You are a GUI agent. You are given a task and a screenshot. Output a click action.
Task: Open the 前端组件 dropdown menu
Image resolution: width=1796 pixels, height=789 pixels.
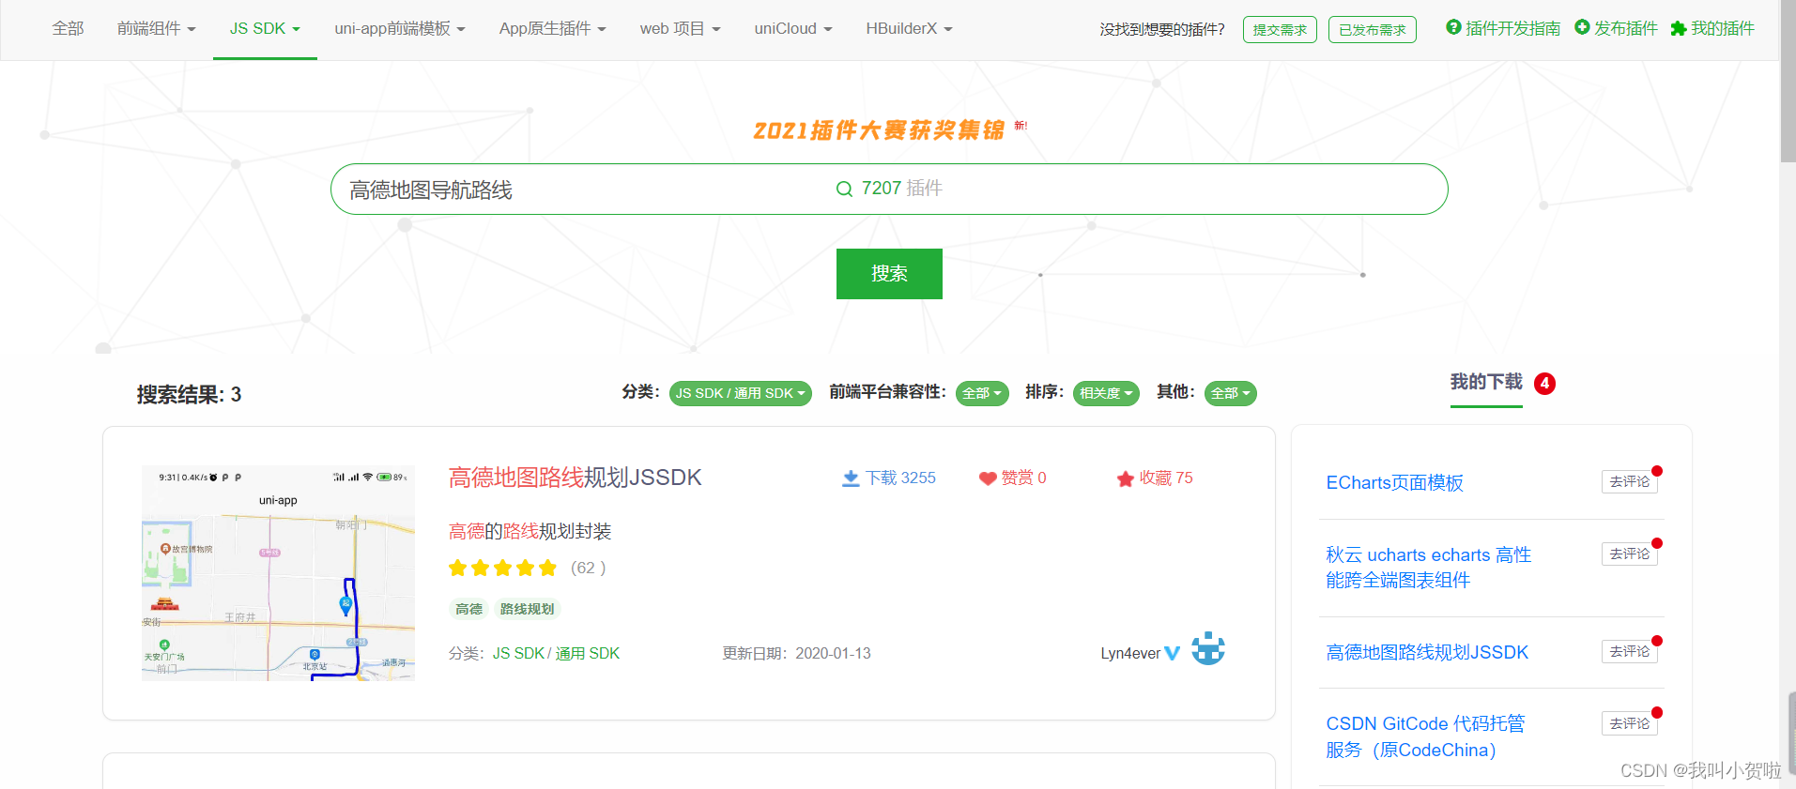(157, 29)
